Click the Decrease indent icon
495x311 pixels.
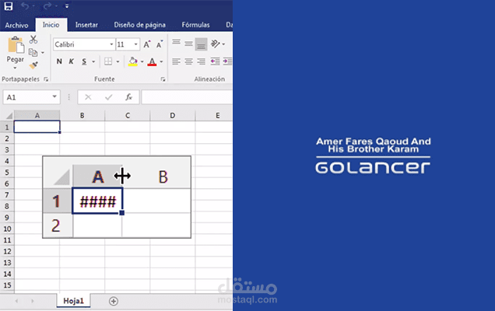click(215, 61)
